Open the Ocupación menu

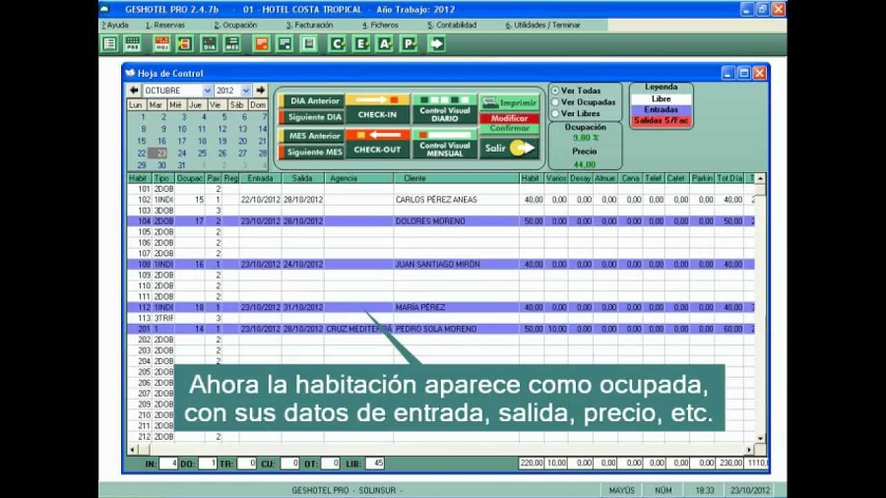point(235,25)
